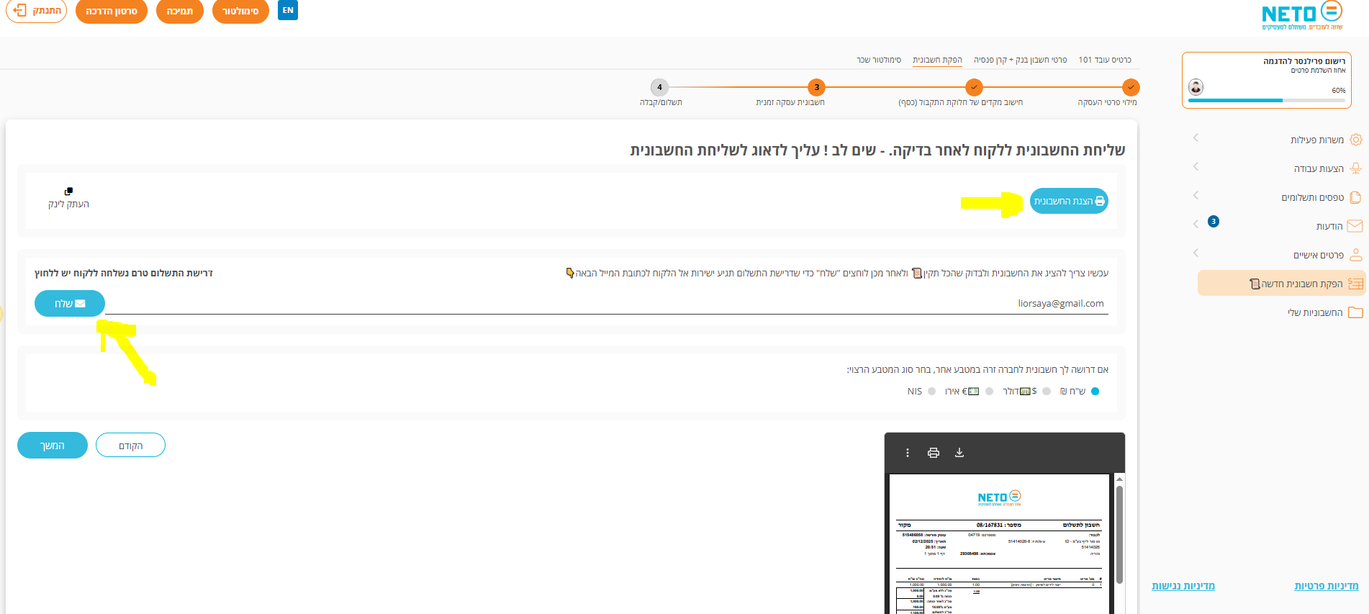Viewport: 1369px width, 614px height.
Task: Choose the Euro currency radio option
Action: [x=989, y=392]
